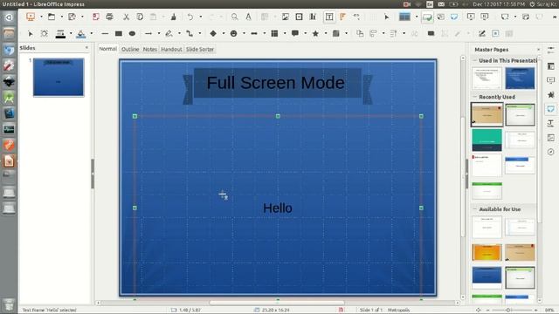
Task: Switch to the Normal view tab
Action: tap(107, 49)
